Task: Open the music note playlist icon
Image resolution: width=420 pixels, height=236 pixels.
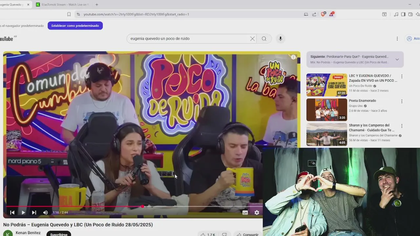Action: pos(396,14)
